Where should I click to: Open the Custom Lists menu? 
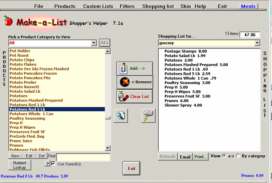[x=98, y=7]
